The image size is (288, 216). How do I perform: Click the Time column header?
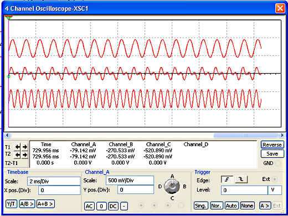click(x=46, y=145)
